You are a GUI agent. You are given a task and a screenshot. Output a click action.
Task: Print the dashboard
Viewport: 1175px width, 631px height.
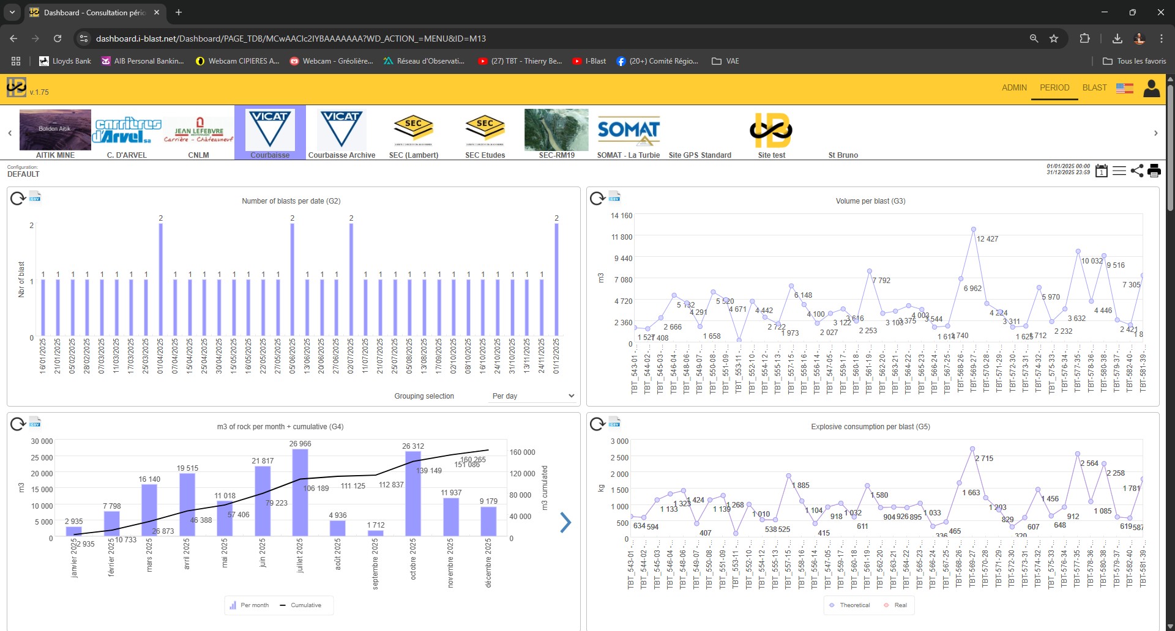(1155, 171)
